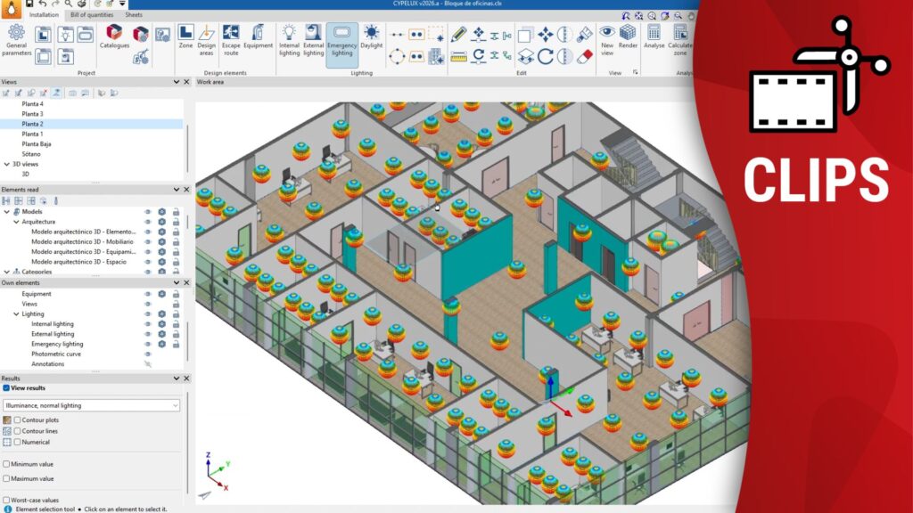This screenshot has height=513, width=913.
Task: Click the Internal lighting tool
Action: (x=289, y=39)
